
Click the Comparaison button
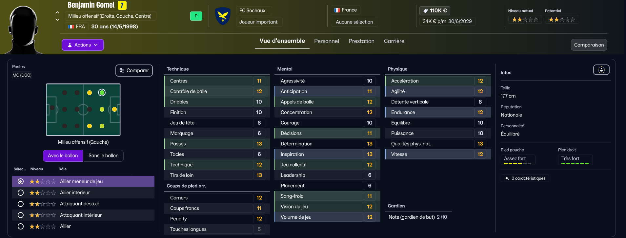(x=589, y=45)
